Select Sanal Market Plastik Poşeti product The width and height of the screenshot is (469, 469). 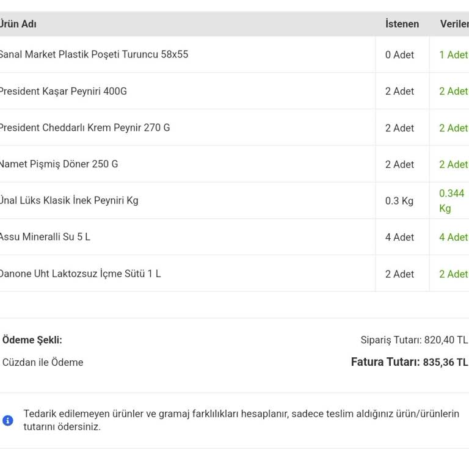pyautogui.click(x=93, y=54)
